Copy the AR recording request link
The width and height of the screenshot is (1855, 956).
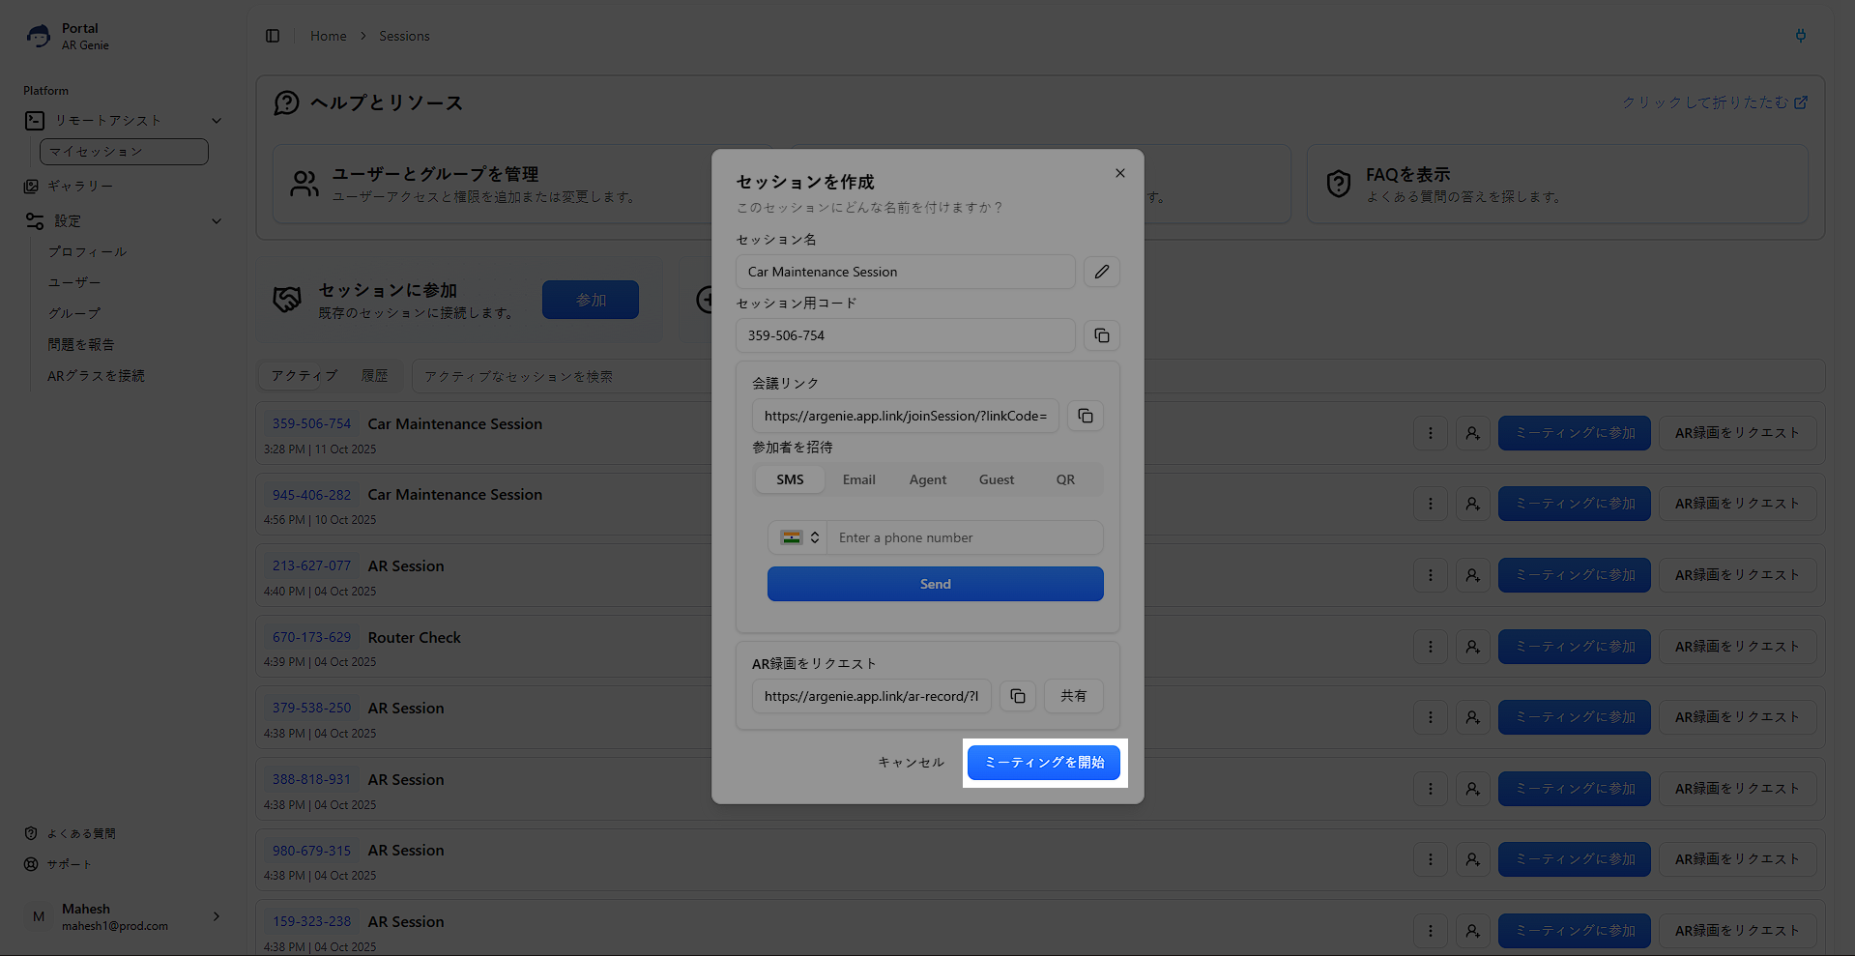coord(1017,696)
